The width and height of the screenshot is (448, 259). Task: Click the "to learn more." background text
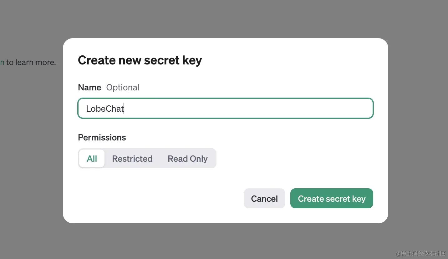(x=31, y=62)
